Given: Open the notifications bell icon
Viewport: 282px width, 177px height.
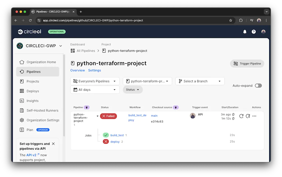Looking at the screenshot, I should (x=245, y=31).
